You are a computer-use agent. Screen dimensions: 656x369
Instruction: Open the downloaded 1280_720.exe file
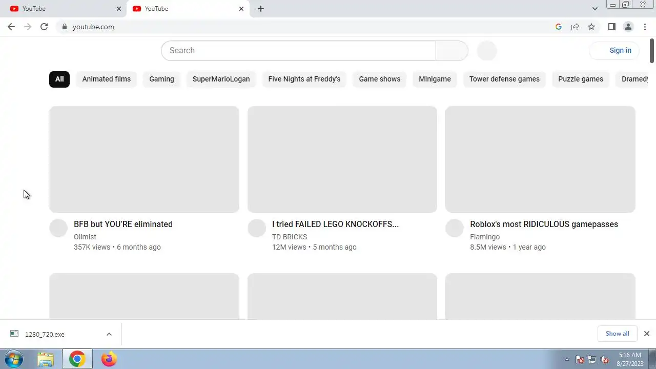coord(45,334)
